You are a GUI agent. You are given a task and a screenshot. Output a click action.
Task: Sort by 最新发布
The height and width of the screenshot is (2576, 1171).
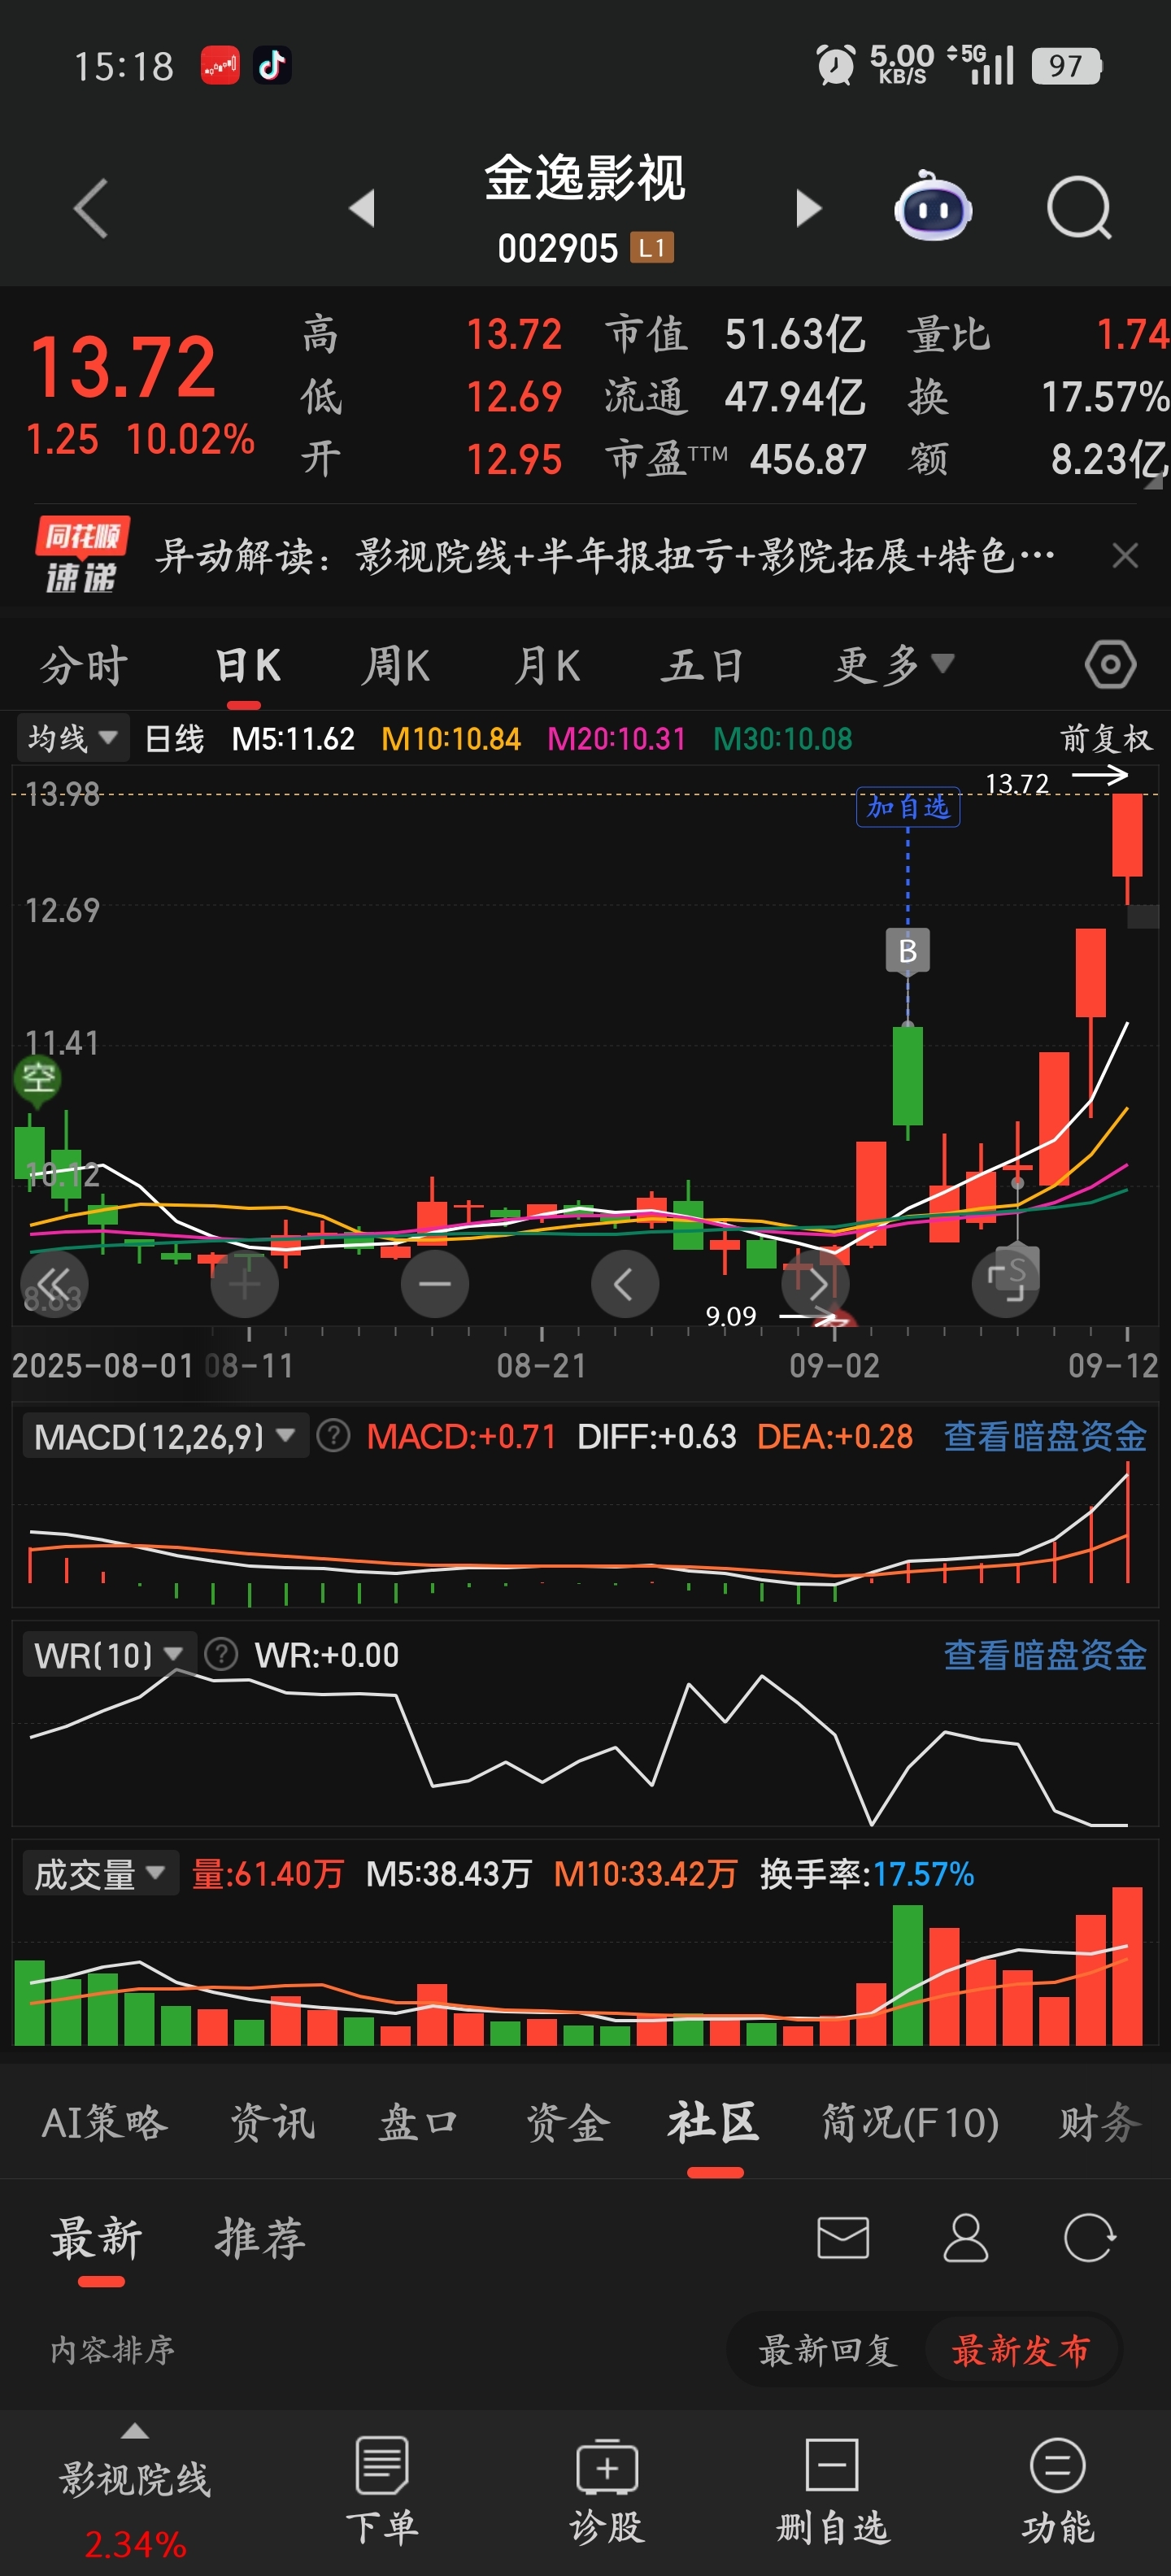(1020, 2349)
